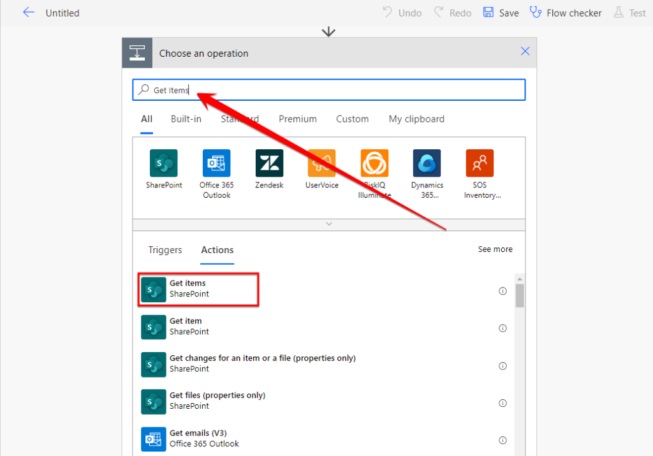Click the See more link

pyautogui.click(x=495, y=249)
